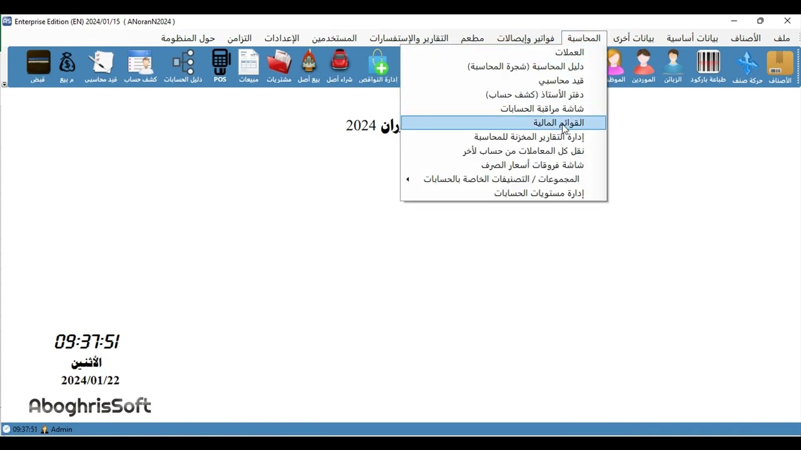
Task: Launch the POS terminal icon
Action: [x=220, y=67]
